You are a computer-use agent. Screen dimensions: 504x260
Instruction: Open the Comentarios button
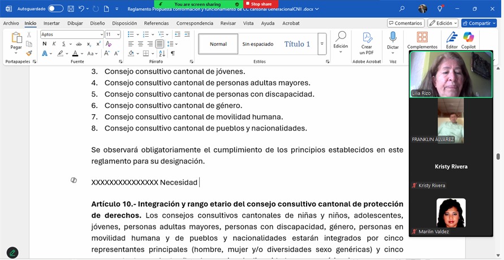tap(406, 23)
